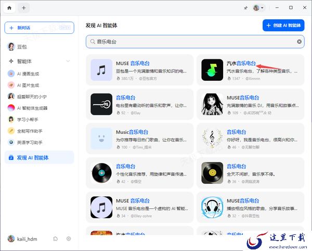Open the kaili_hdm user profile

pyautogui.click(x=22, y=239)
